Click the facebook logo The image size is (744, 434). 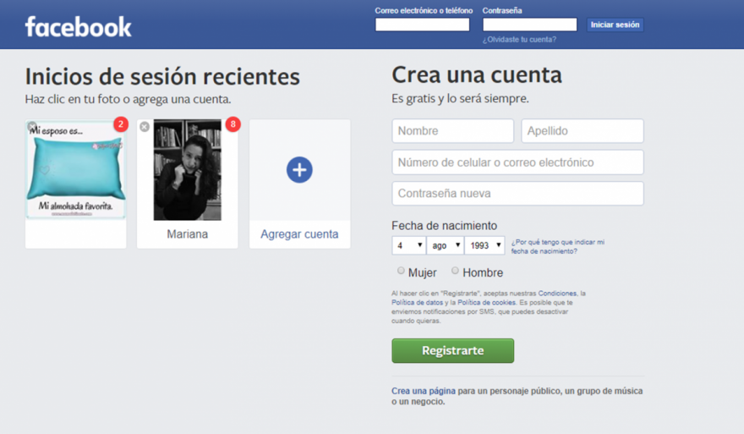pyautogui.click(x=79, y=27)
